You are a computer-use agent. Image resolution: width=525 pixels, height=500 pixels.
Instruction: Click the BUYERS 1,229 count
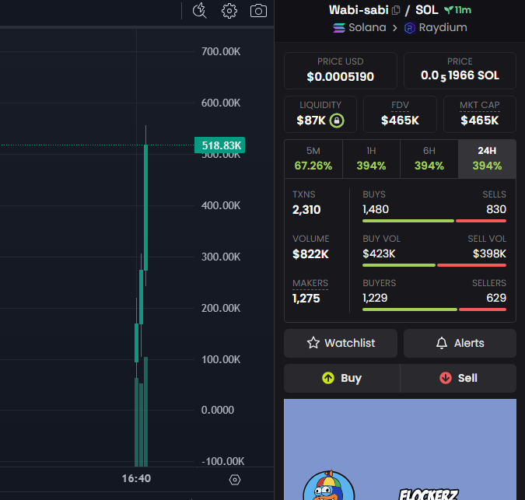pos(375,298)
